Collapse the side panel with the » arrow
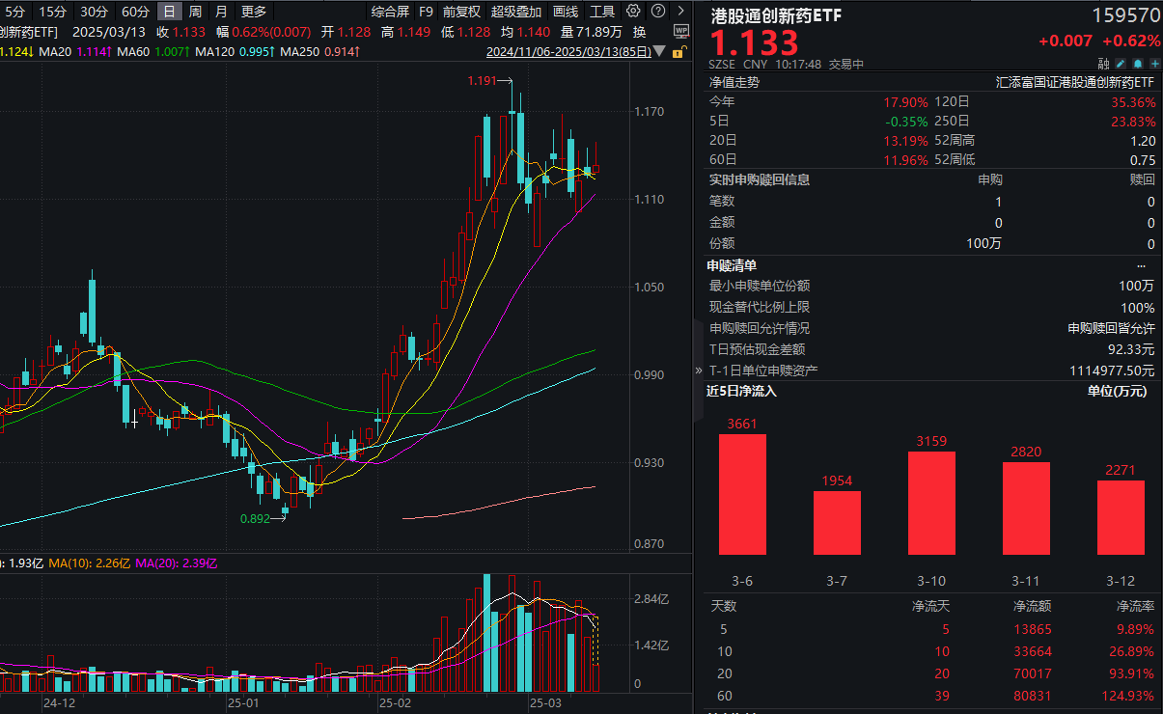 (x=700, y=371)
